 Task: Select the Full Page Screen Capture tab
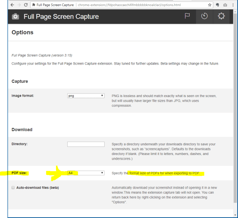(53, 5)
